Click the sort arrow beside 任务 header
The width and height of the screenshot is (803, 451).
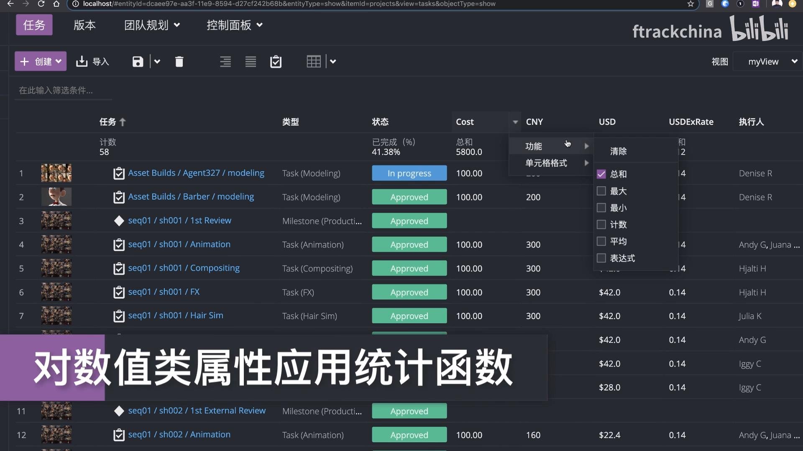[x=123, y=122]
